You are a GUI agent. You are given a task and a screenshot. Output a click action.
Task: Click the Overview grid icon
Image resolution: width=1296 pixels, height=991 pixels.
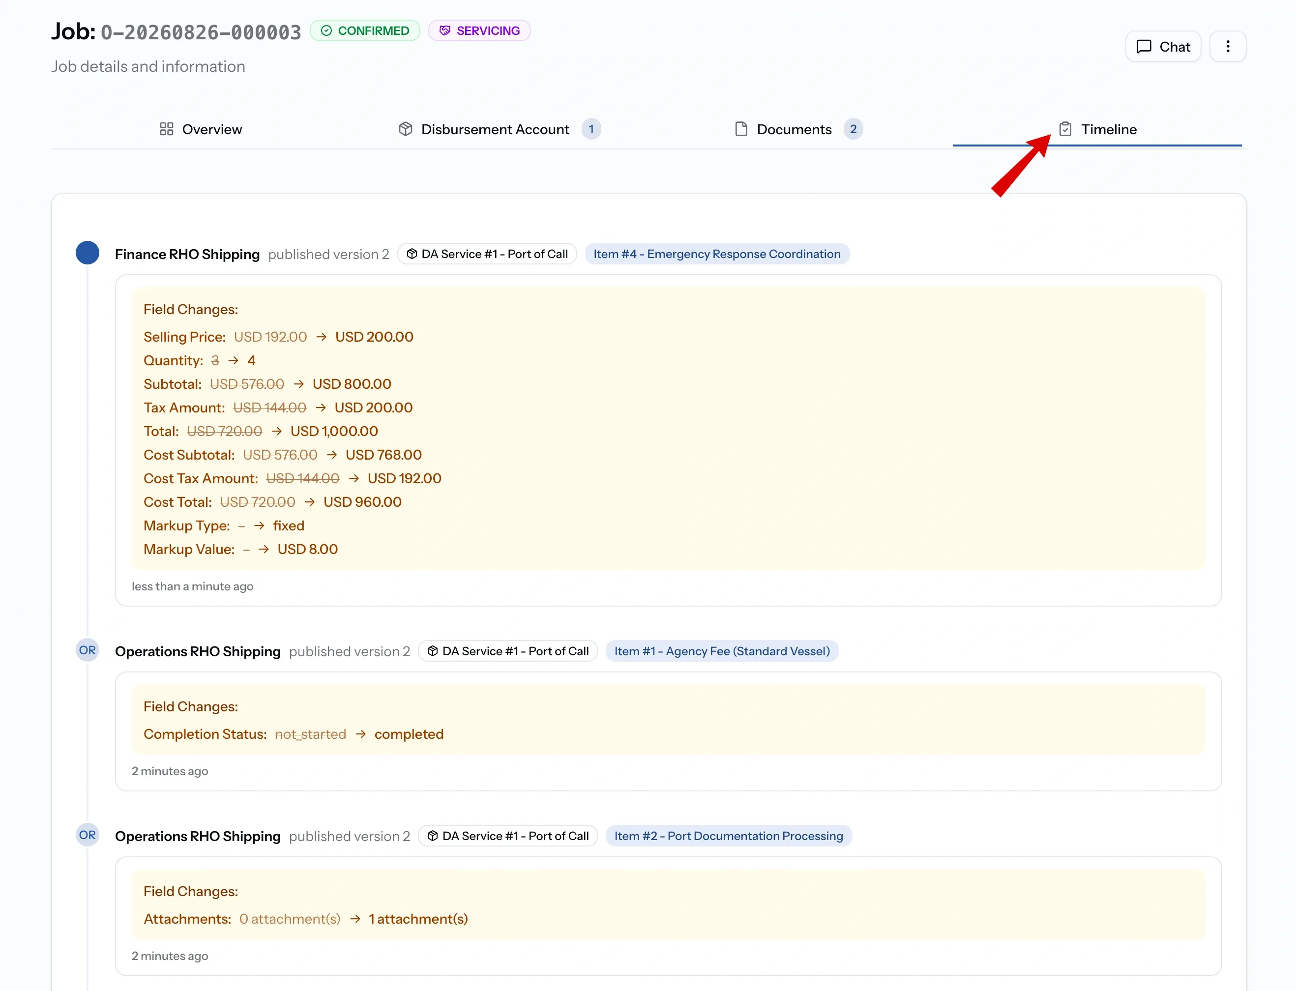tap(166, 129)
